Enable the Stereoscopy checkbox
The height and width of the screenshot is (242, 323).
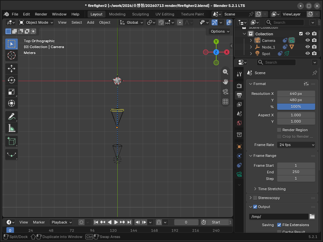click(x=255, y=198)
